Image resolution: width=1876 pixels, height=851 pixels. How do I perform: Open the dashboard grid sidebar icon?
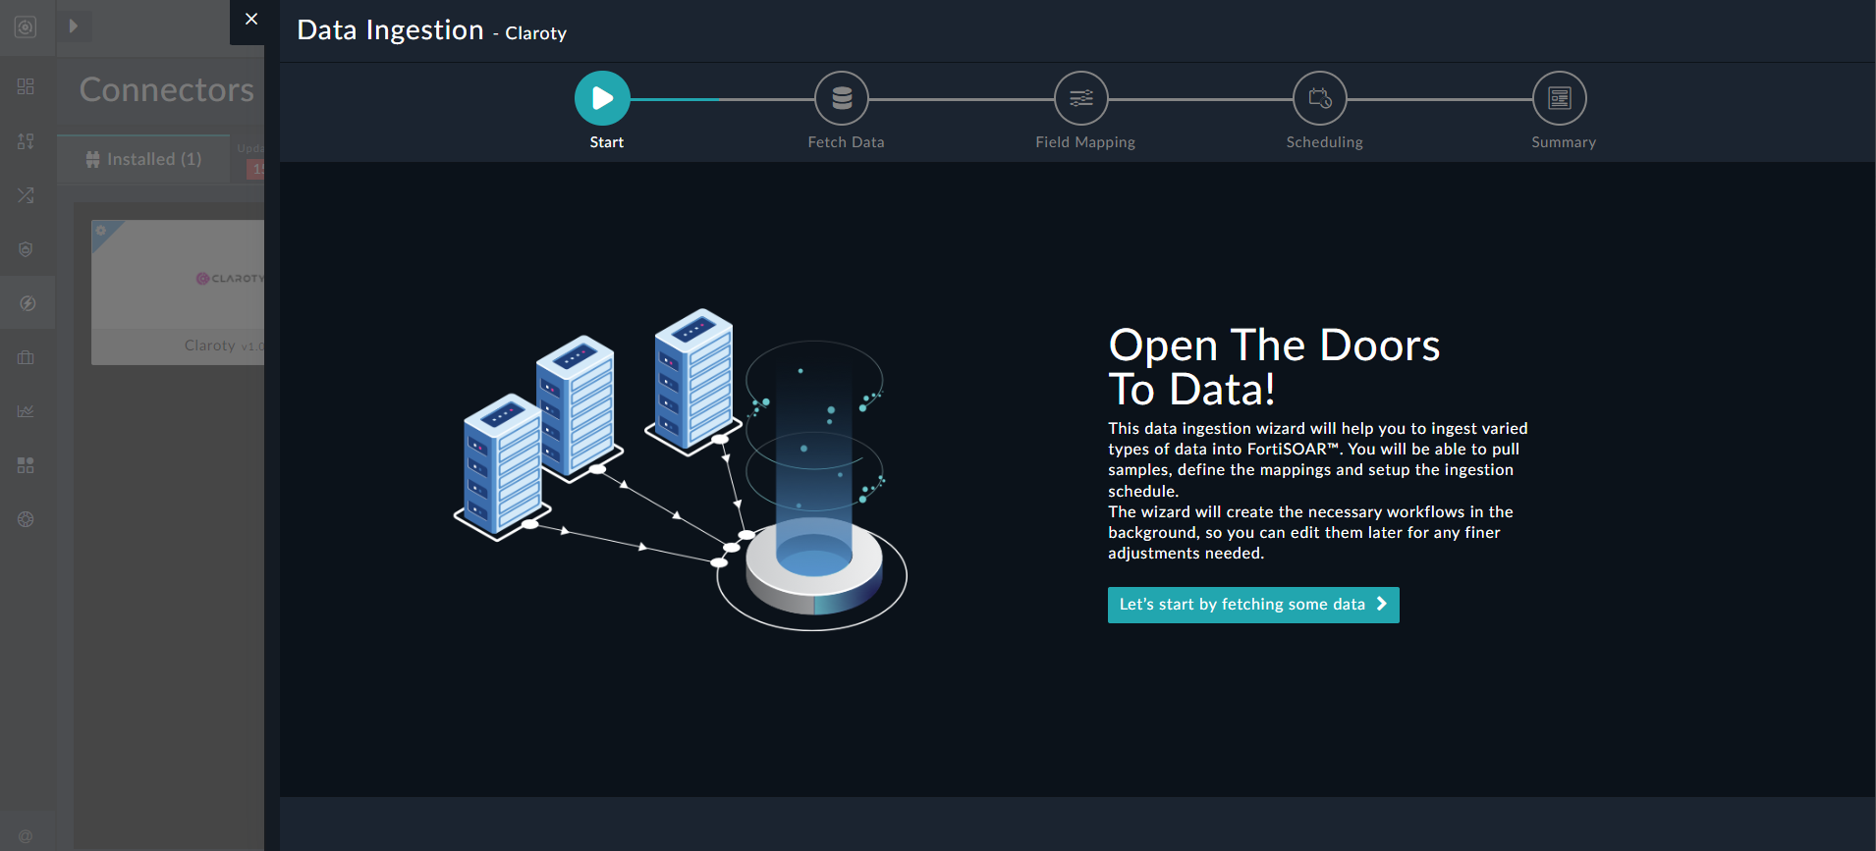tap(26, 86)
